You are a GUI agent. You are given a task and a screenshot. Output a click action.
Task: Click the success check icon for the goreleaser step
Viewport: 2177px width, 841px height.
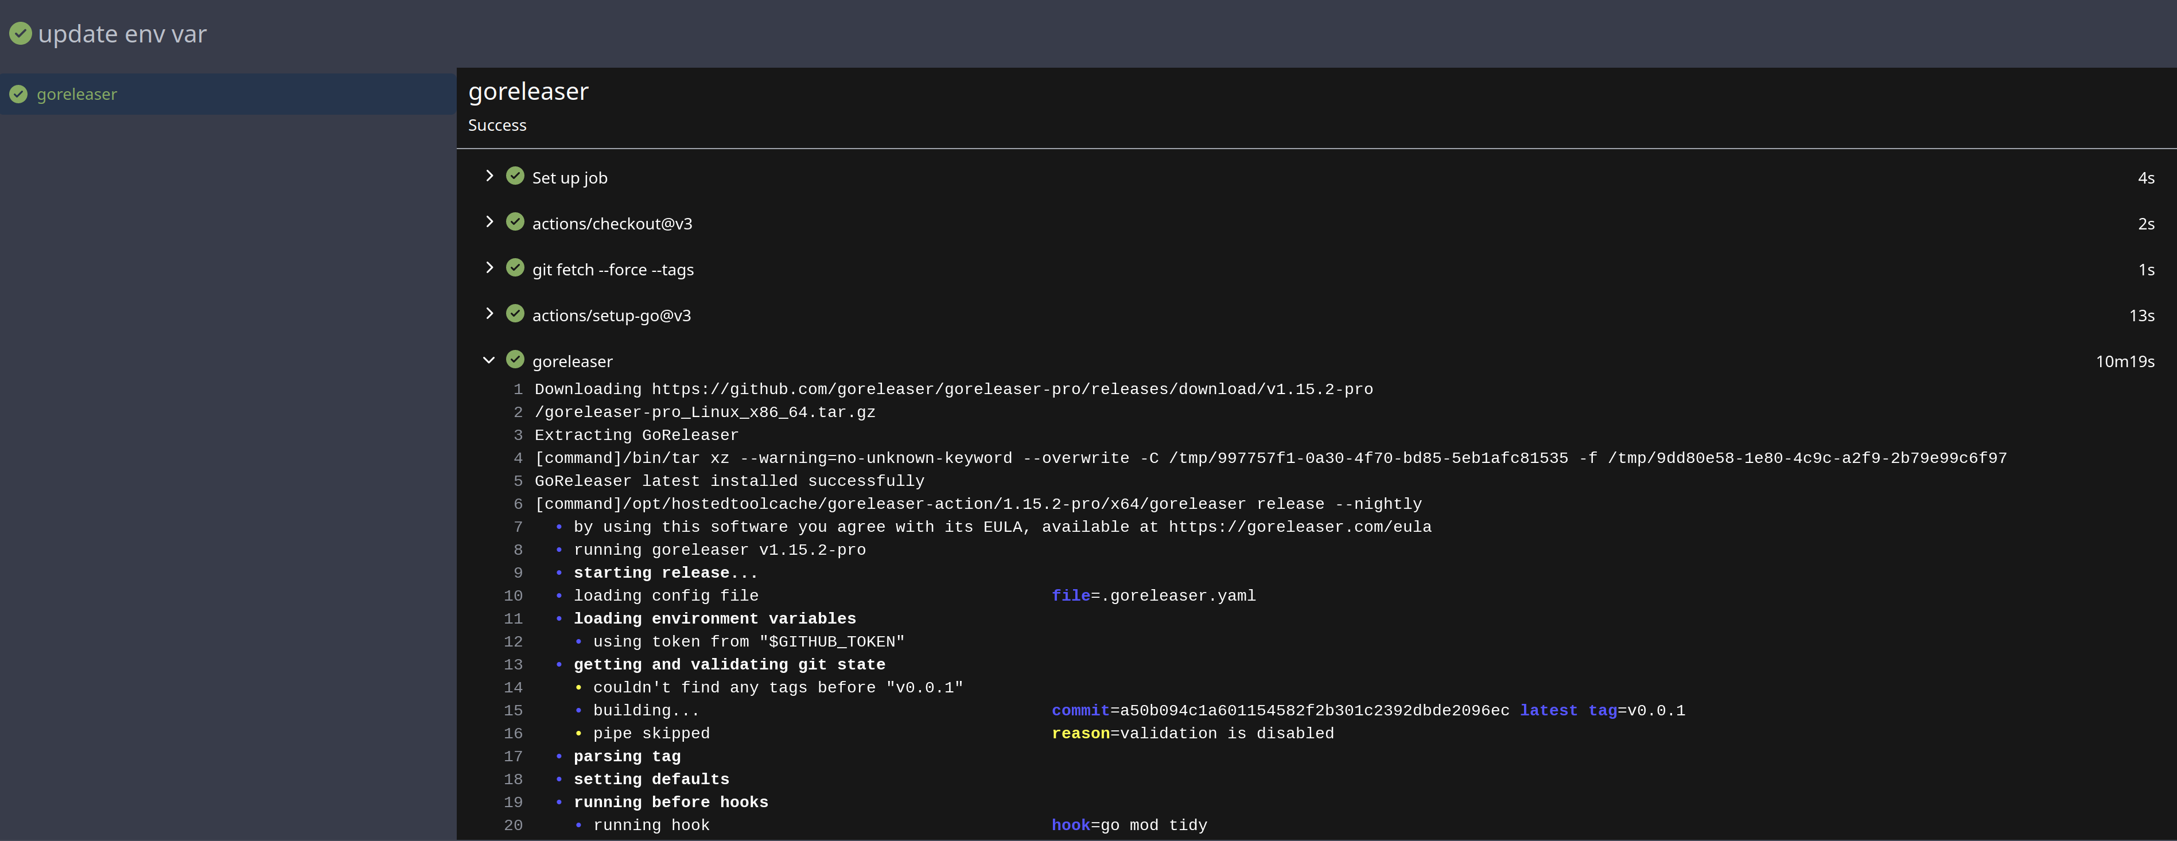(x=515, y=359)
